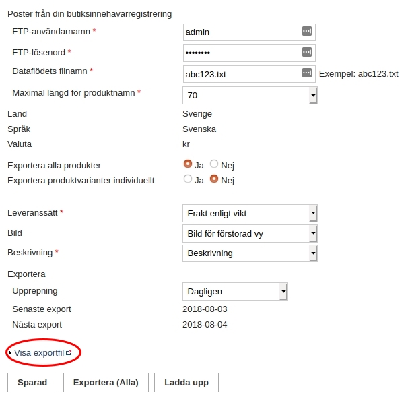The image size is (408, 403).
Task: Click the Ladda upp button
Action: click(186, 382)
